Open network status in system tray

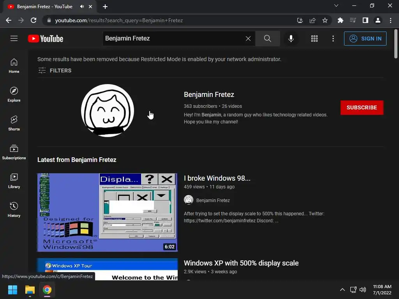tap(353, 290)
